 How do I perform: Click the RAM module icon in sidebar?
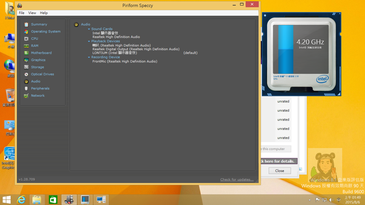pyautogui.click(x=26, y=46)
